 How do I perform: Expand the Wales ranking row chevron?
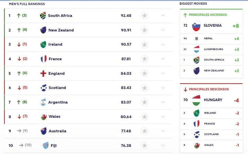[x=163, y=117]
